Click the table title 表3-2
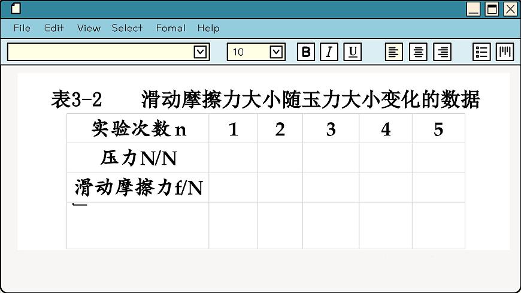The height and width of the screenshot is (293, 521). (77, 99)
